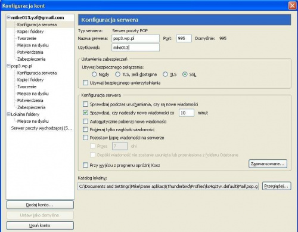Choose the TLS, jeśli dostępne option
Viewport: 298px width, 232px height.
[x=117, y=75]
